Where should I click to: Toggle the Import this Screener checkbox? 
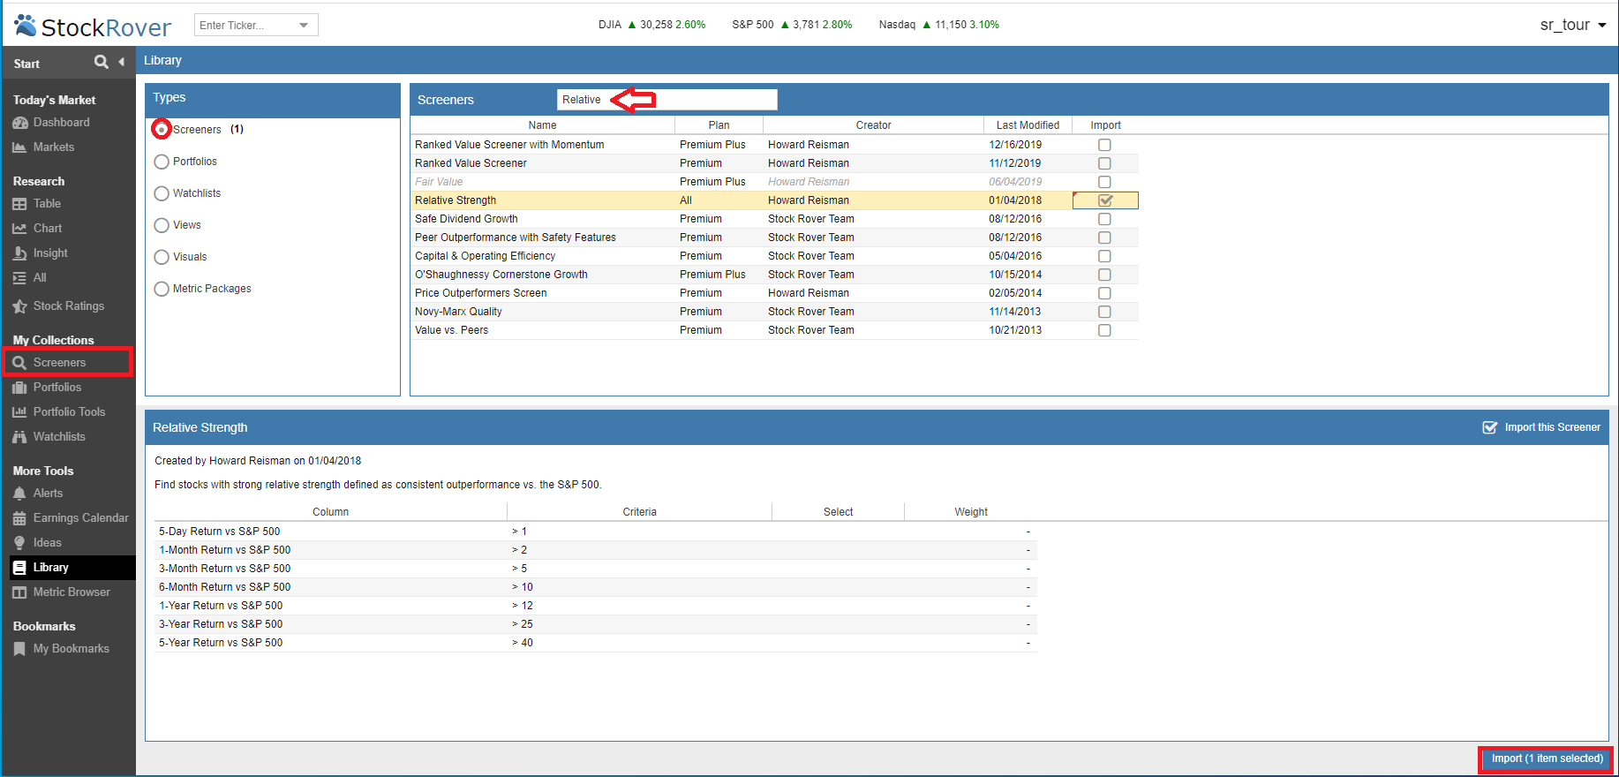click(x=1489, y=427)
